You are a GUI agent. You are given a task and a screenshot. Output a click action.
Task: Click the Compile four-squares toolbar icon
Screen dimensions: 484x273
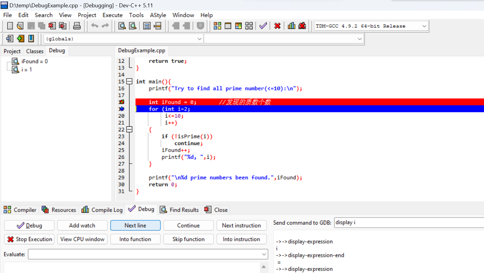(x=217, y=26)
